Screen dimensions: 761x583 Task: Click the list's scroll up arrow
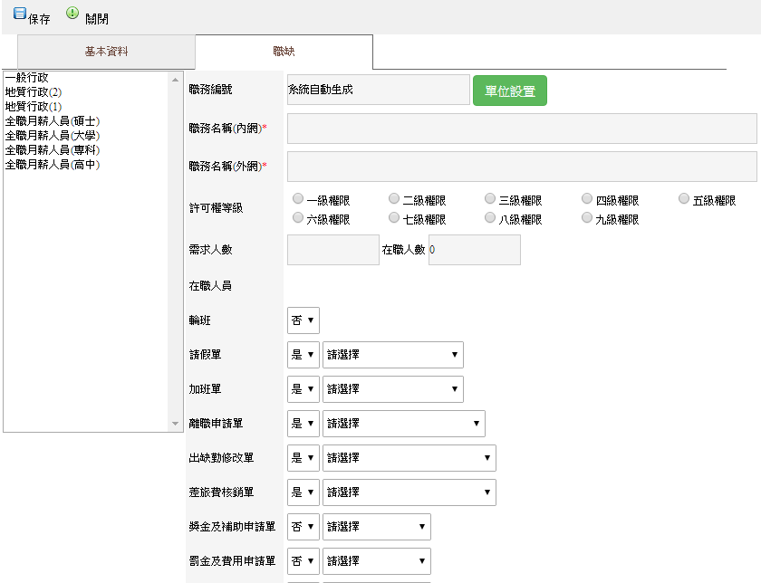(176, 79)
